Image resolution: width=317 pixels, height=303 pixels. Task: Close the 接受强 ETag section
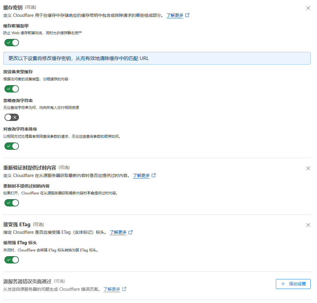pyautogui.click(x=308, y=225)
